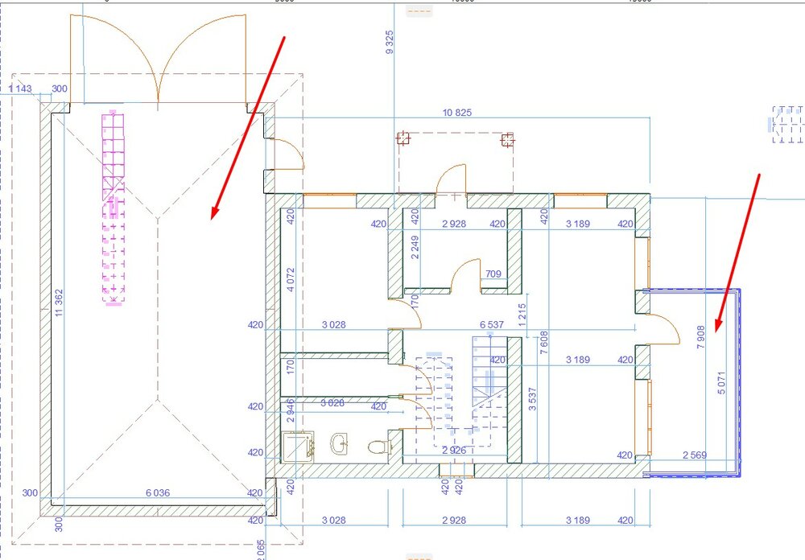
Task: Select the right porch column marker
Action: click(507, 140)
